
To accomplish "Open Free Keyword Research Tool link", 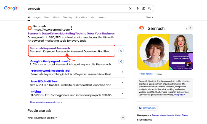I will point(51,71).
